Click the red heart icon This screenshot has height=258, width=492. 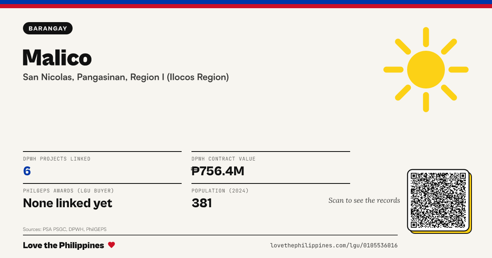(x=112, y=245)
